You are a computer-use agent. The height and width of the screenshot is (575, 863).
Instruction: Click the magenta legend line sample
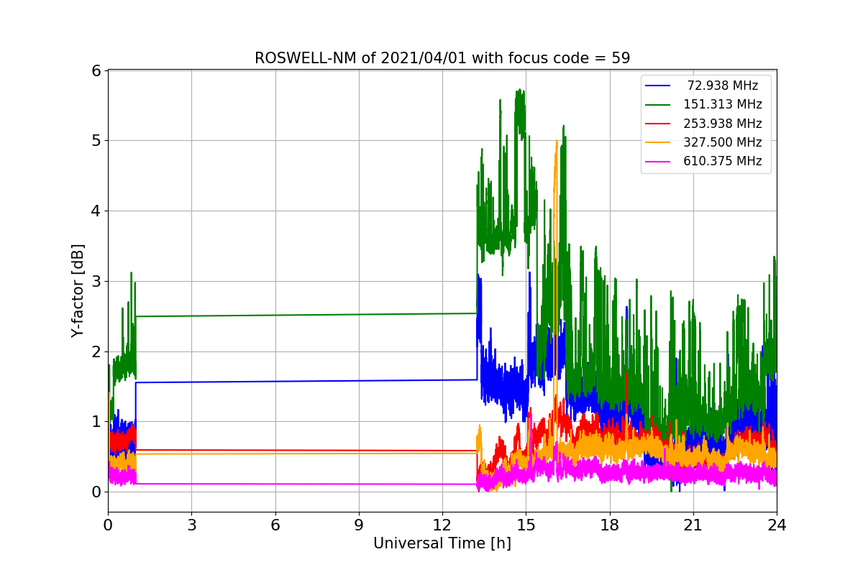click(x=659, y=162)
